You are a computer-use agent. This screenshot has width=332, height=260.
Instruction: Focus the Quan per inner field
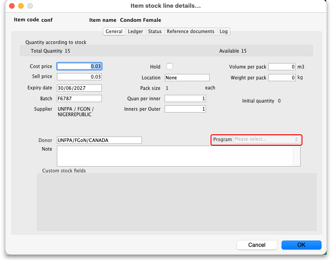coord(185,98)
